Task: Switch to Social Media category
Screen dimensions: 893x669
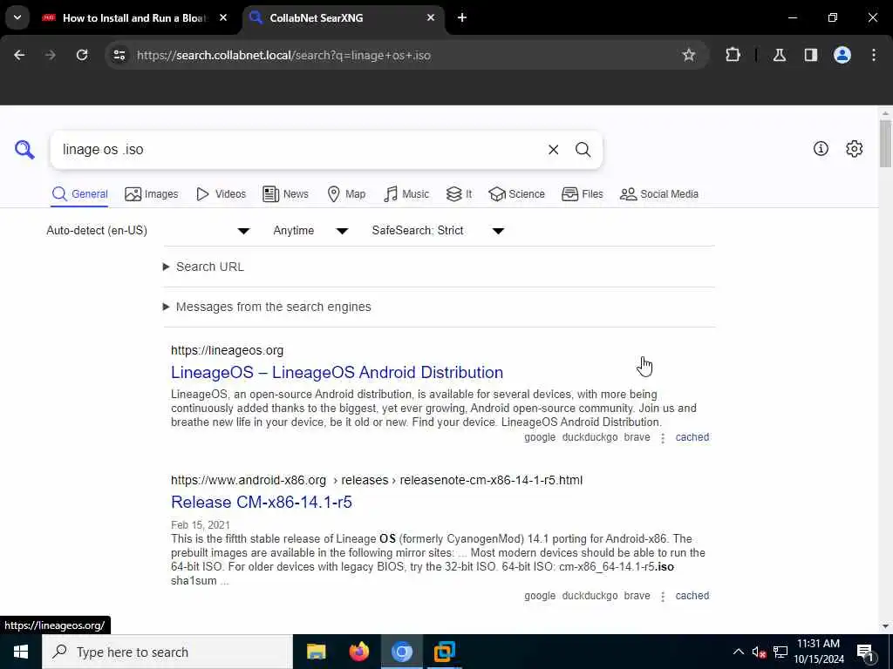Action: pyautogui.click(x=659, y=194)
